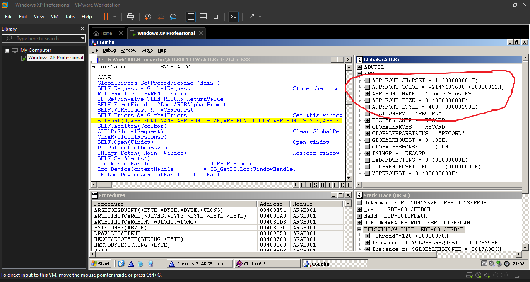The width and height of the screenshot is (530, 282).
Task: Toggle the VMware library sidebar view
Action: (191, 17)
